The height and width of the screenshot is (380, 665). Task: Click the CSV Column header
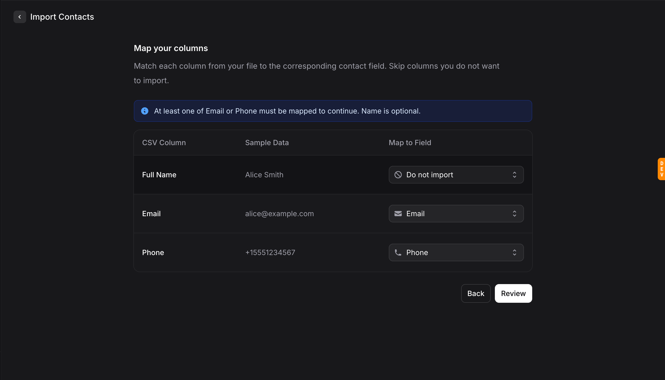point(164,143)
